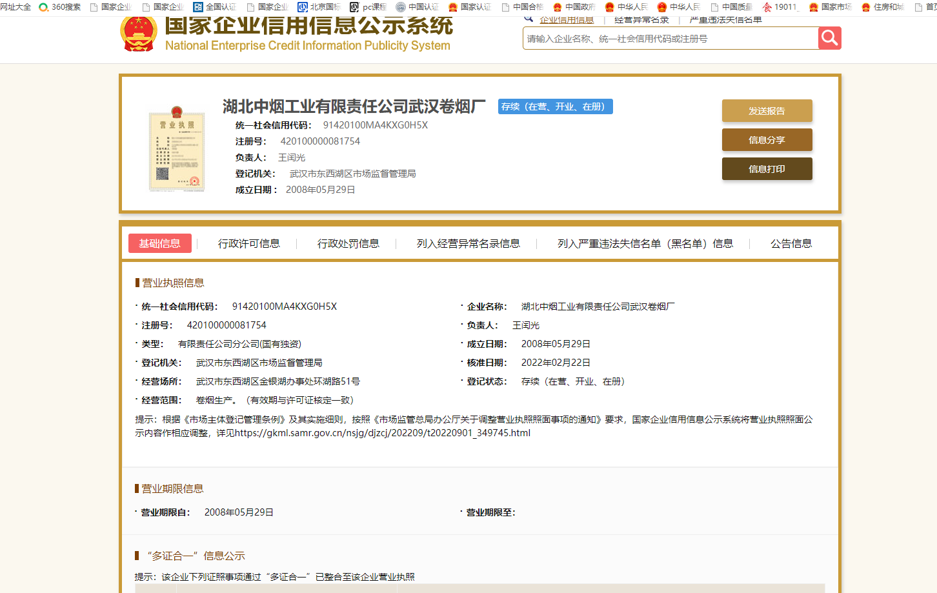This screenshot has height=593, width=937.
Task: Click the National Enterprise Credit Information Publicity System title
Action: coord(308,46)
